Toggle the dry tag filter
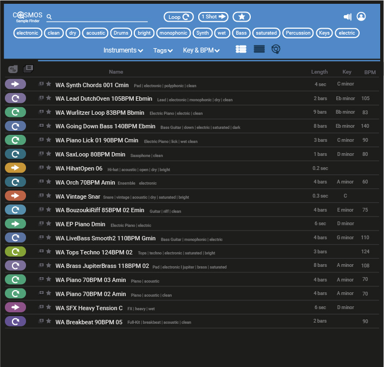The image size is (384, 367). [73, 33]
